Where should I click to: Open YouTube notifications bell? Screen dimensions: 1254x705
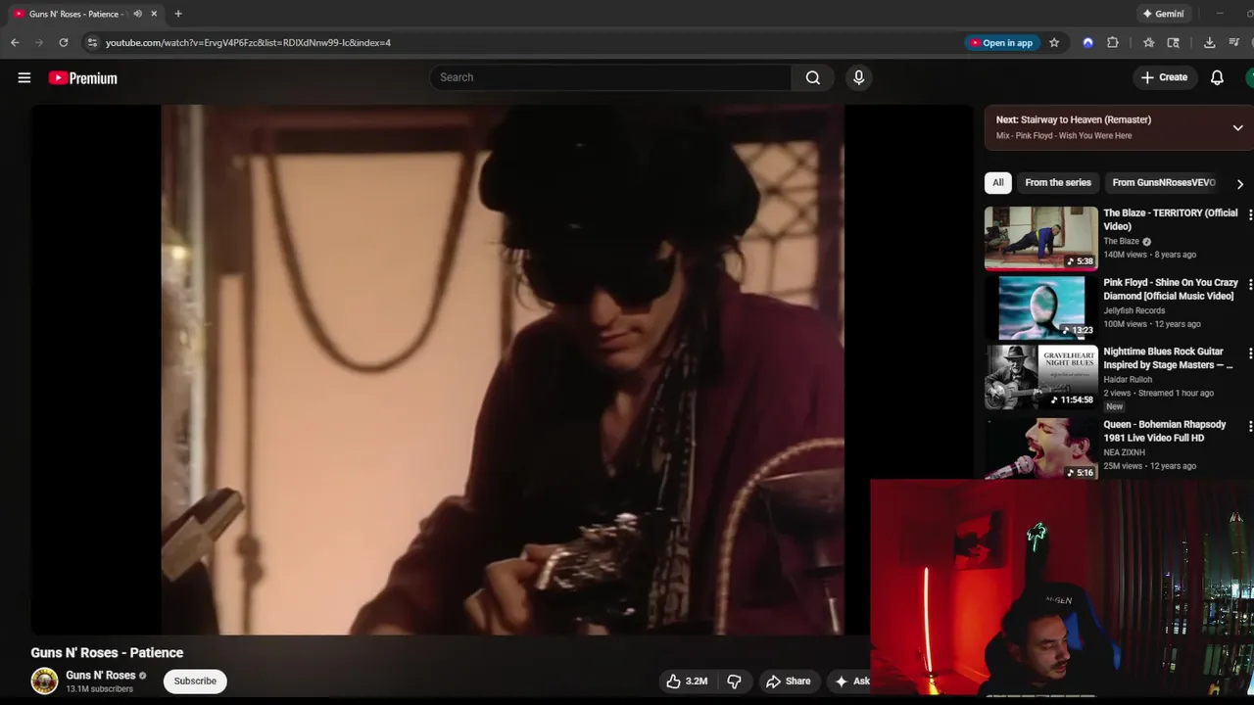[1217, 77]
